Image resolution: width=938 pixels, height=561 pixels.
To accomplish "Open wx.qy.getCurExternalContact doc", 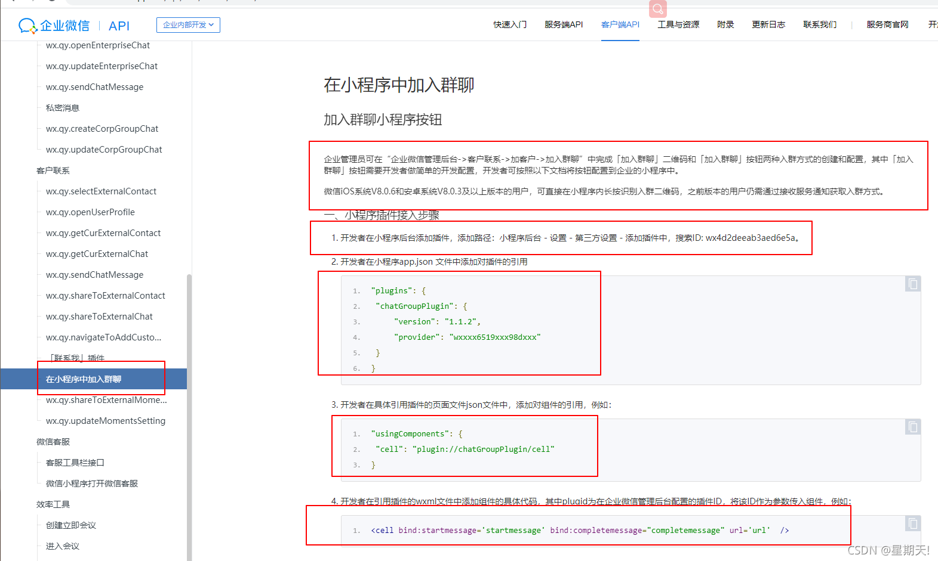I will pos(103,233).
